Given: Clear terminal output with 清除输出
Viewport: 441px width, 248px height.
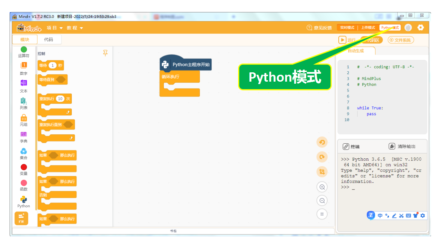Looking at the screenshot, I should (402, 146).
